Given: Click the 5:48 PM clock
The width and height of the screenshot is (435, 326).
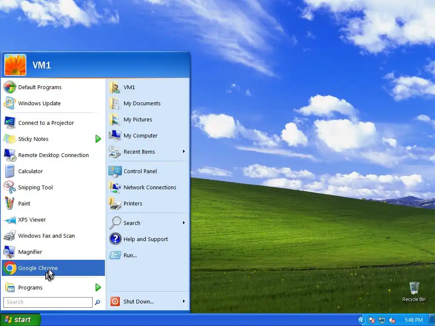Looking at the screenshot, I should point(413,320).
